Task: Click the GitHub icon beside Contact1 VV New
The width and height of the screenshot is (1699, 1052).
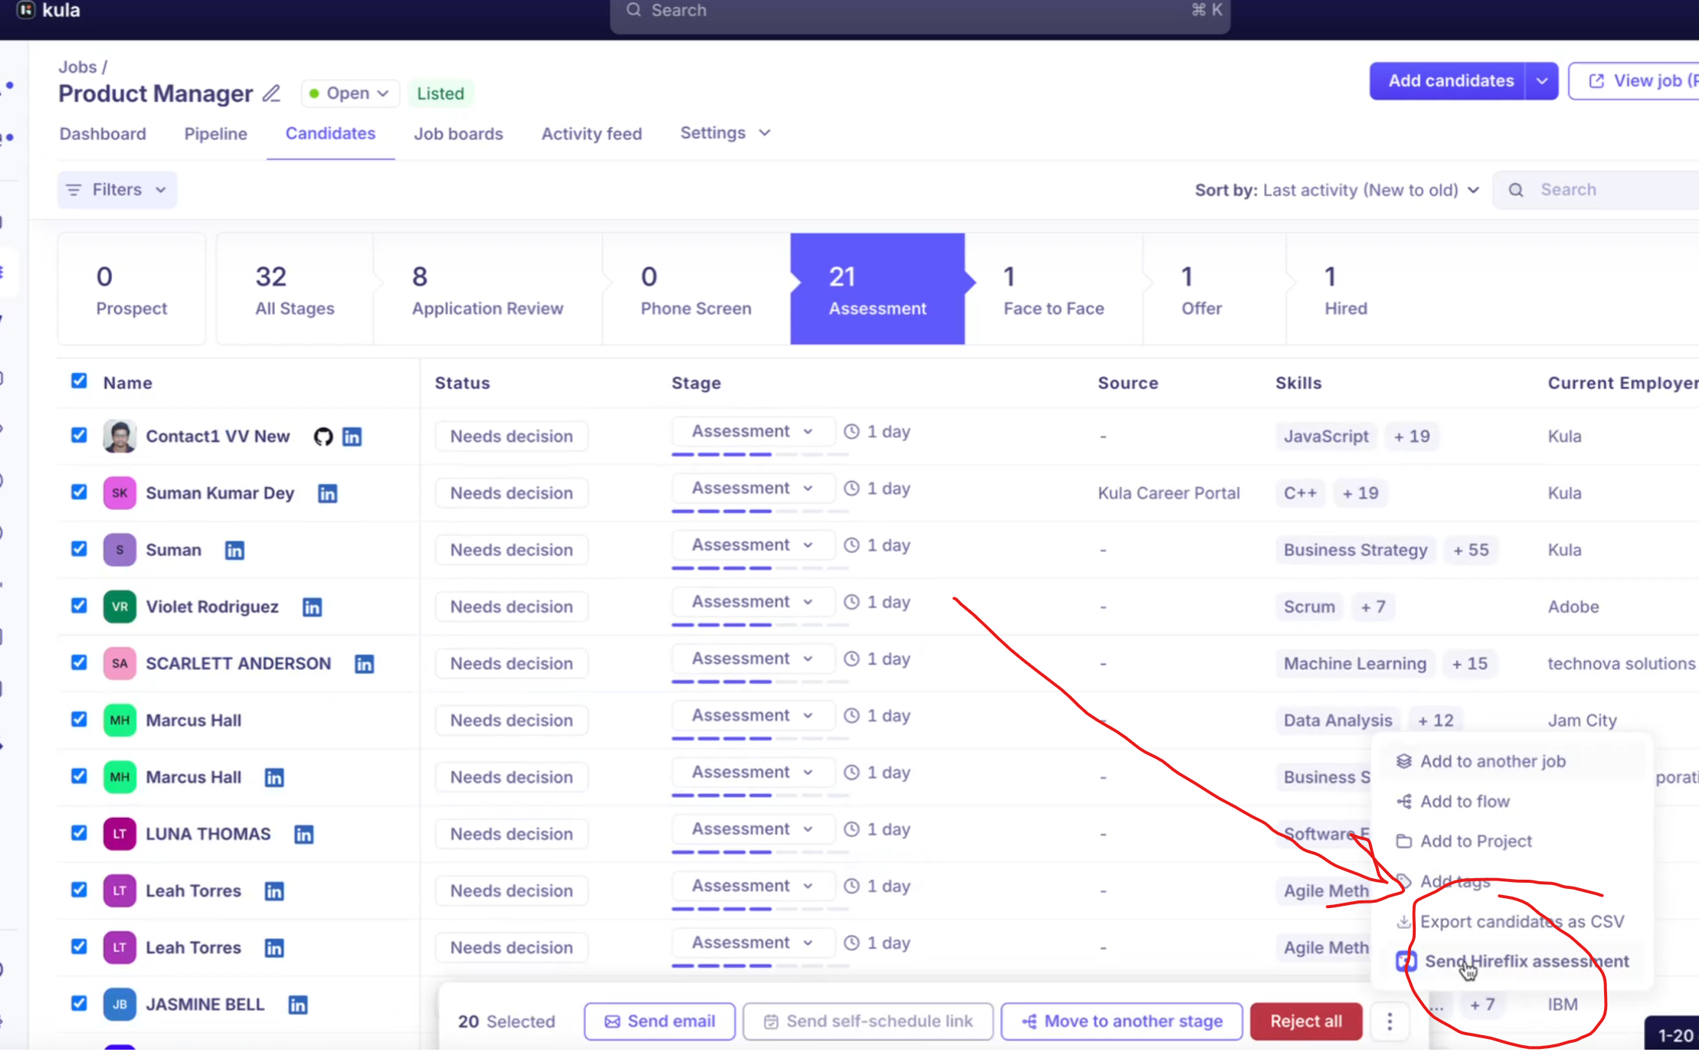Action: (x=323, y=436)
